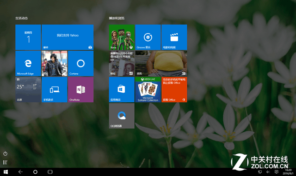
Task: Click the Power button icon
Action: coord(5,153)
